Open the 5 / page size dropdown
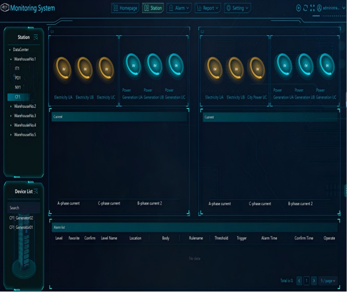The width and height of the screenshot is (347, 292). click(x=328, y=281)
